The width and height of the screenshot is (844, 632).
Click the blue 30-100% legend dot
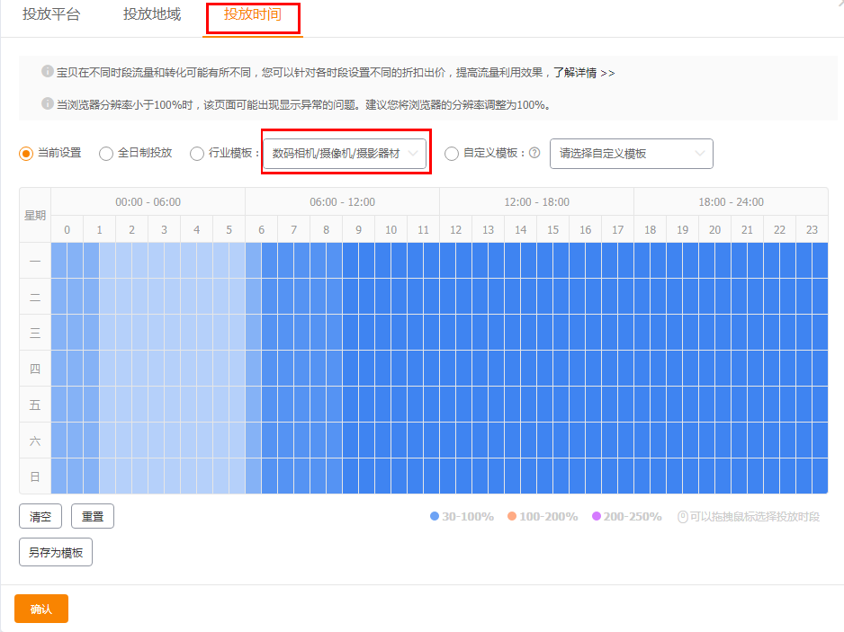tap(435, 517)
